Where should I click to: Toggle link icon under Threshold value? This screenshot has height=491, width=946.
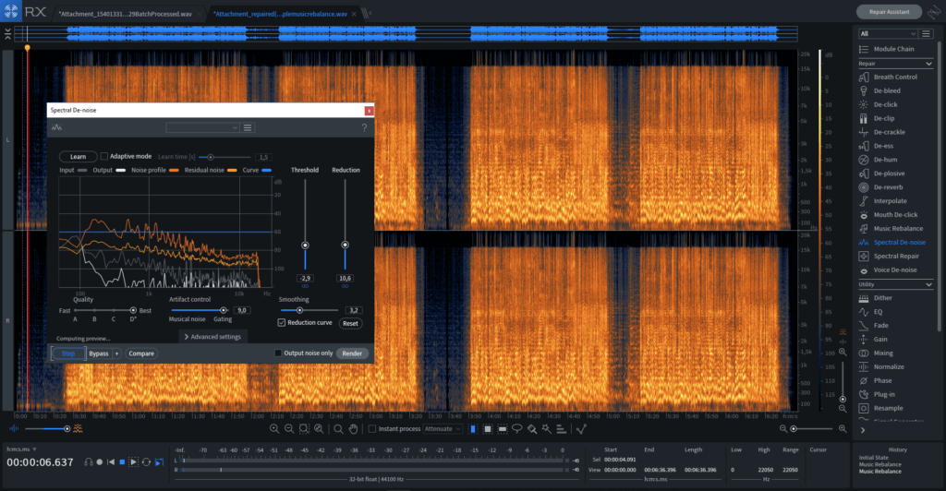point(305,286)
